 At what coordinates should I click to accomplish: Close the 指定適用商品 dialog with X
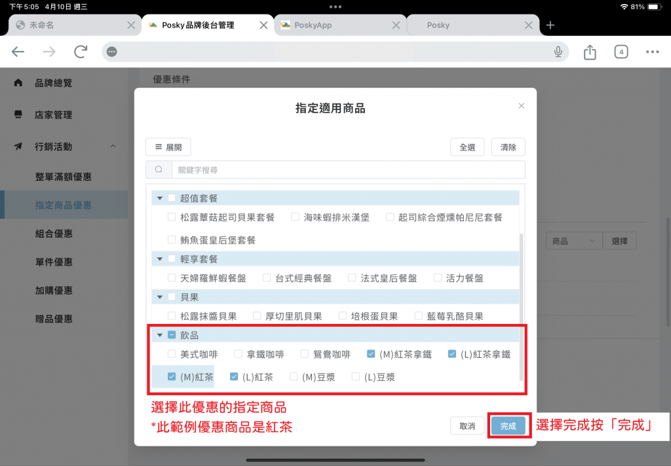[x=521, y=105]
